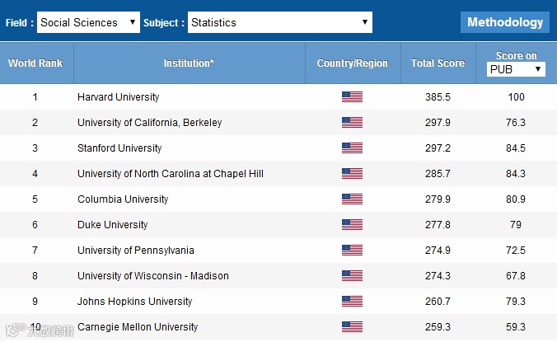Click the flag icon beside University of California, Berkeley
Screen dimensions: 557x342
[352, 123]
